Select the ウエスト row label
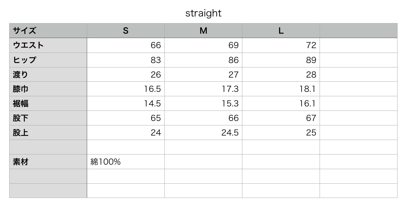Image resolution: width=408 pixels, height=209 pixels. click(x=48, y=45)
